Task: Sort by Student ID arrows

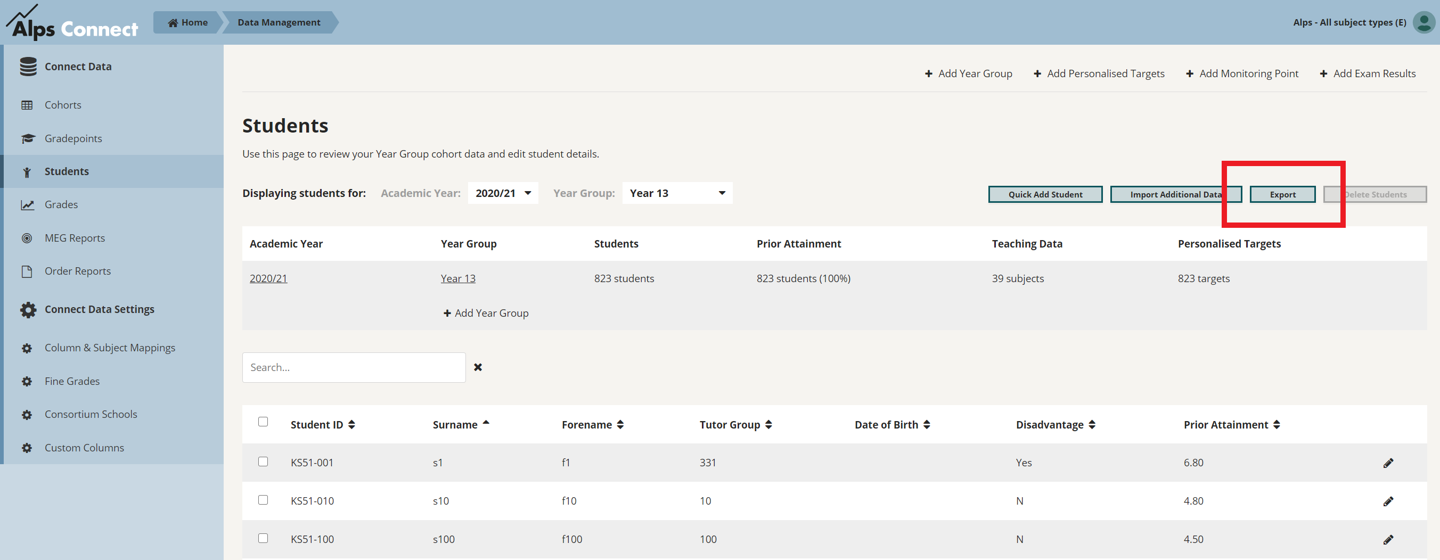Action: coord(351,424)
